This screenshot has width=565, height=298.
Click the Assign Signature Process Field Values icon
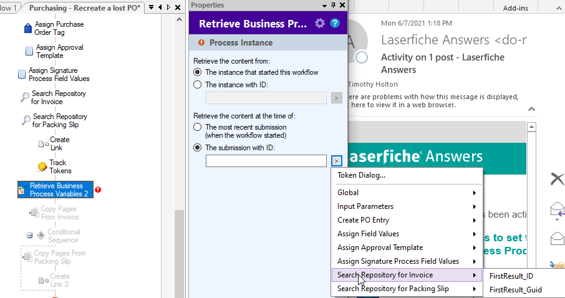coord(22,74)
